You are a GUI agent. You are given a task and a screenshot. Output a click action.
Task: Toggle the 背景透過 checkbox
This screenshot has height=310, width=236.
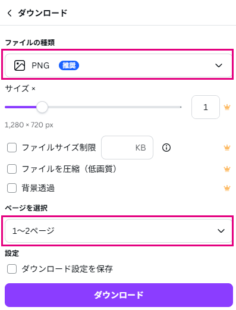tap(12, 188)
